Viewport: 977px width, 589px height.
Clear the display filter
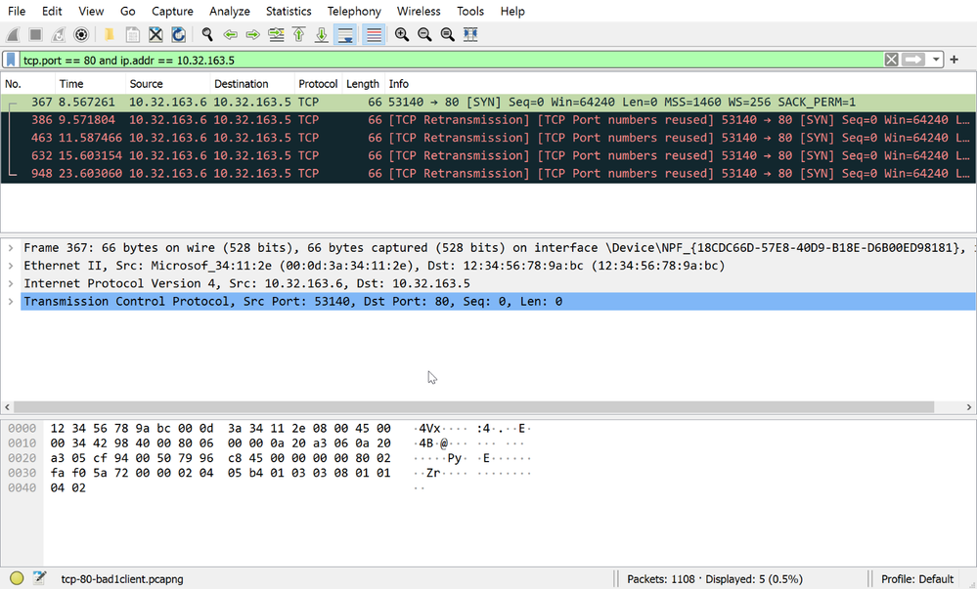[892, 60]
